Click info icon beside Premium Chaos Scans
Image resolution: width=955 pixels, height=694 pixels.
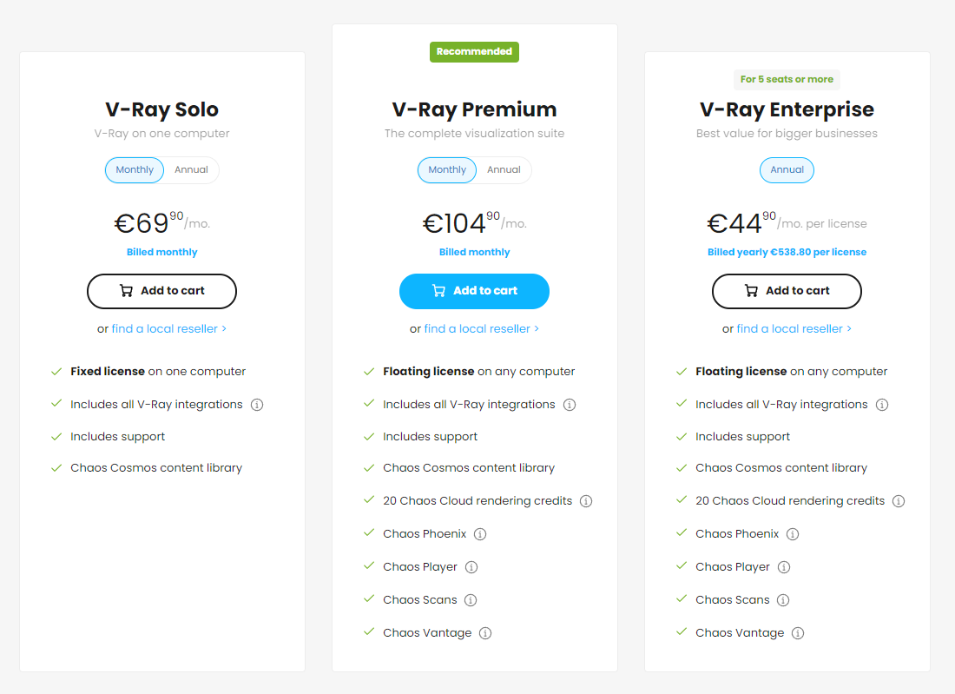(x=471, y=600)
